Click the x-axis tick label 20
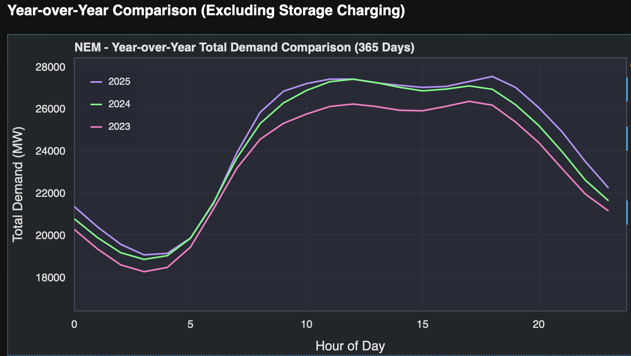Image resolution: width=631 pixels, height=356 pixels. (539, 324)
